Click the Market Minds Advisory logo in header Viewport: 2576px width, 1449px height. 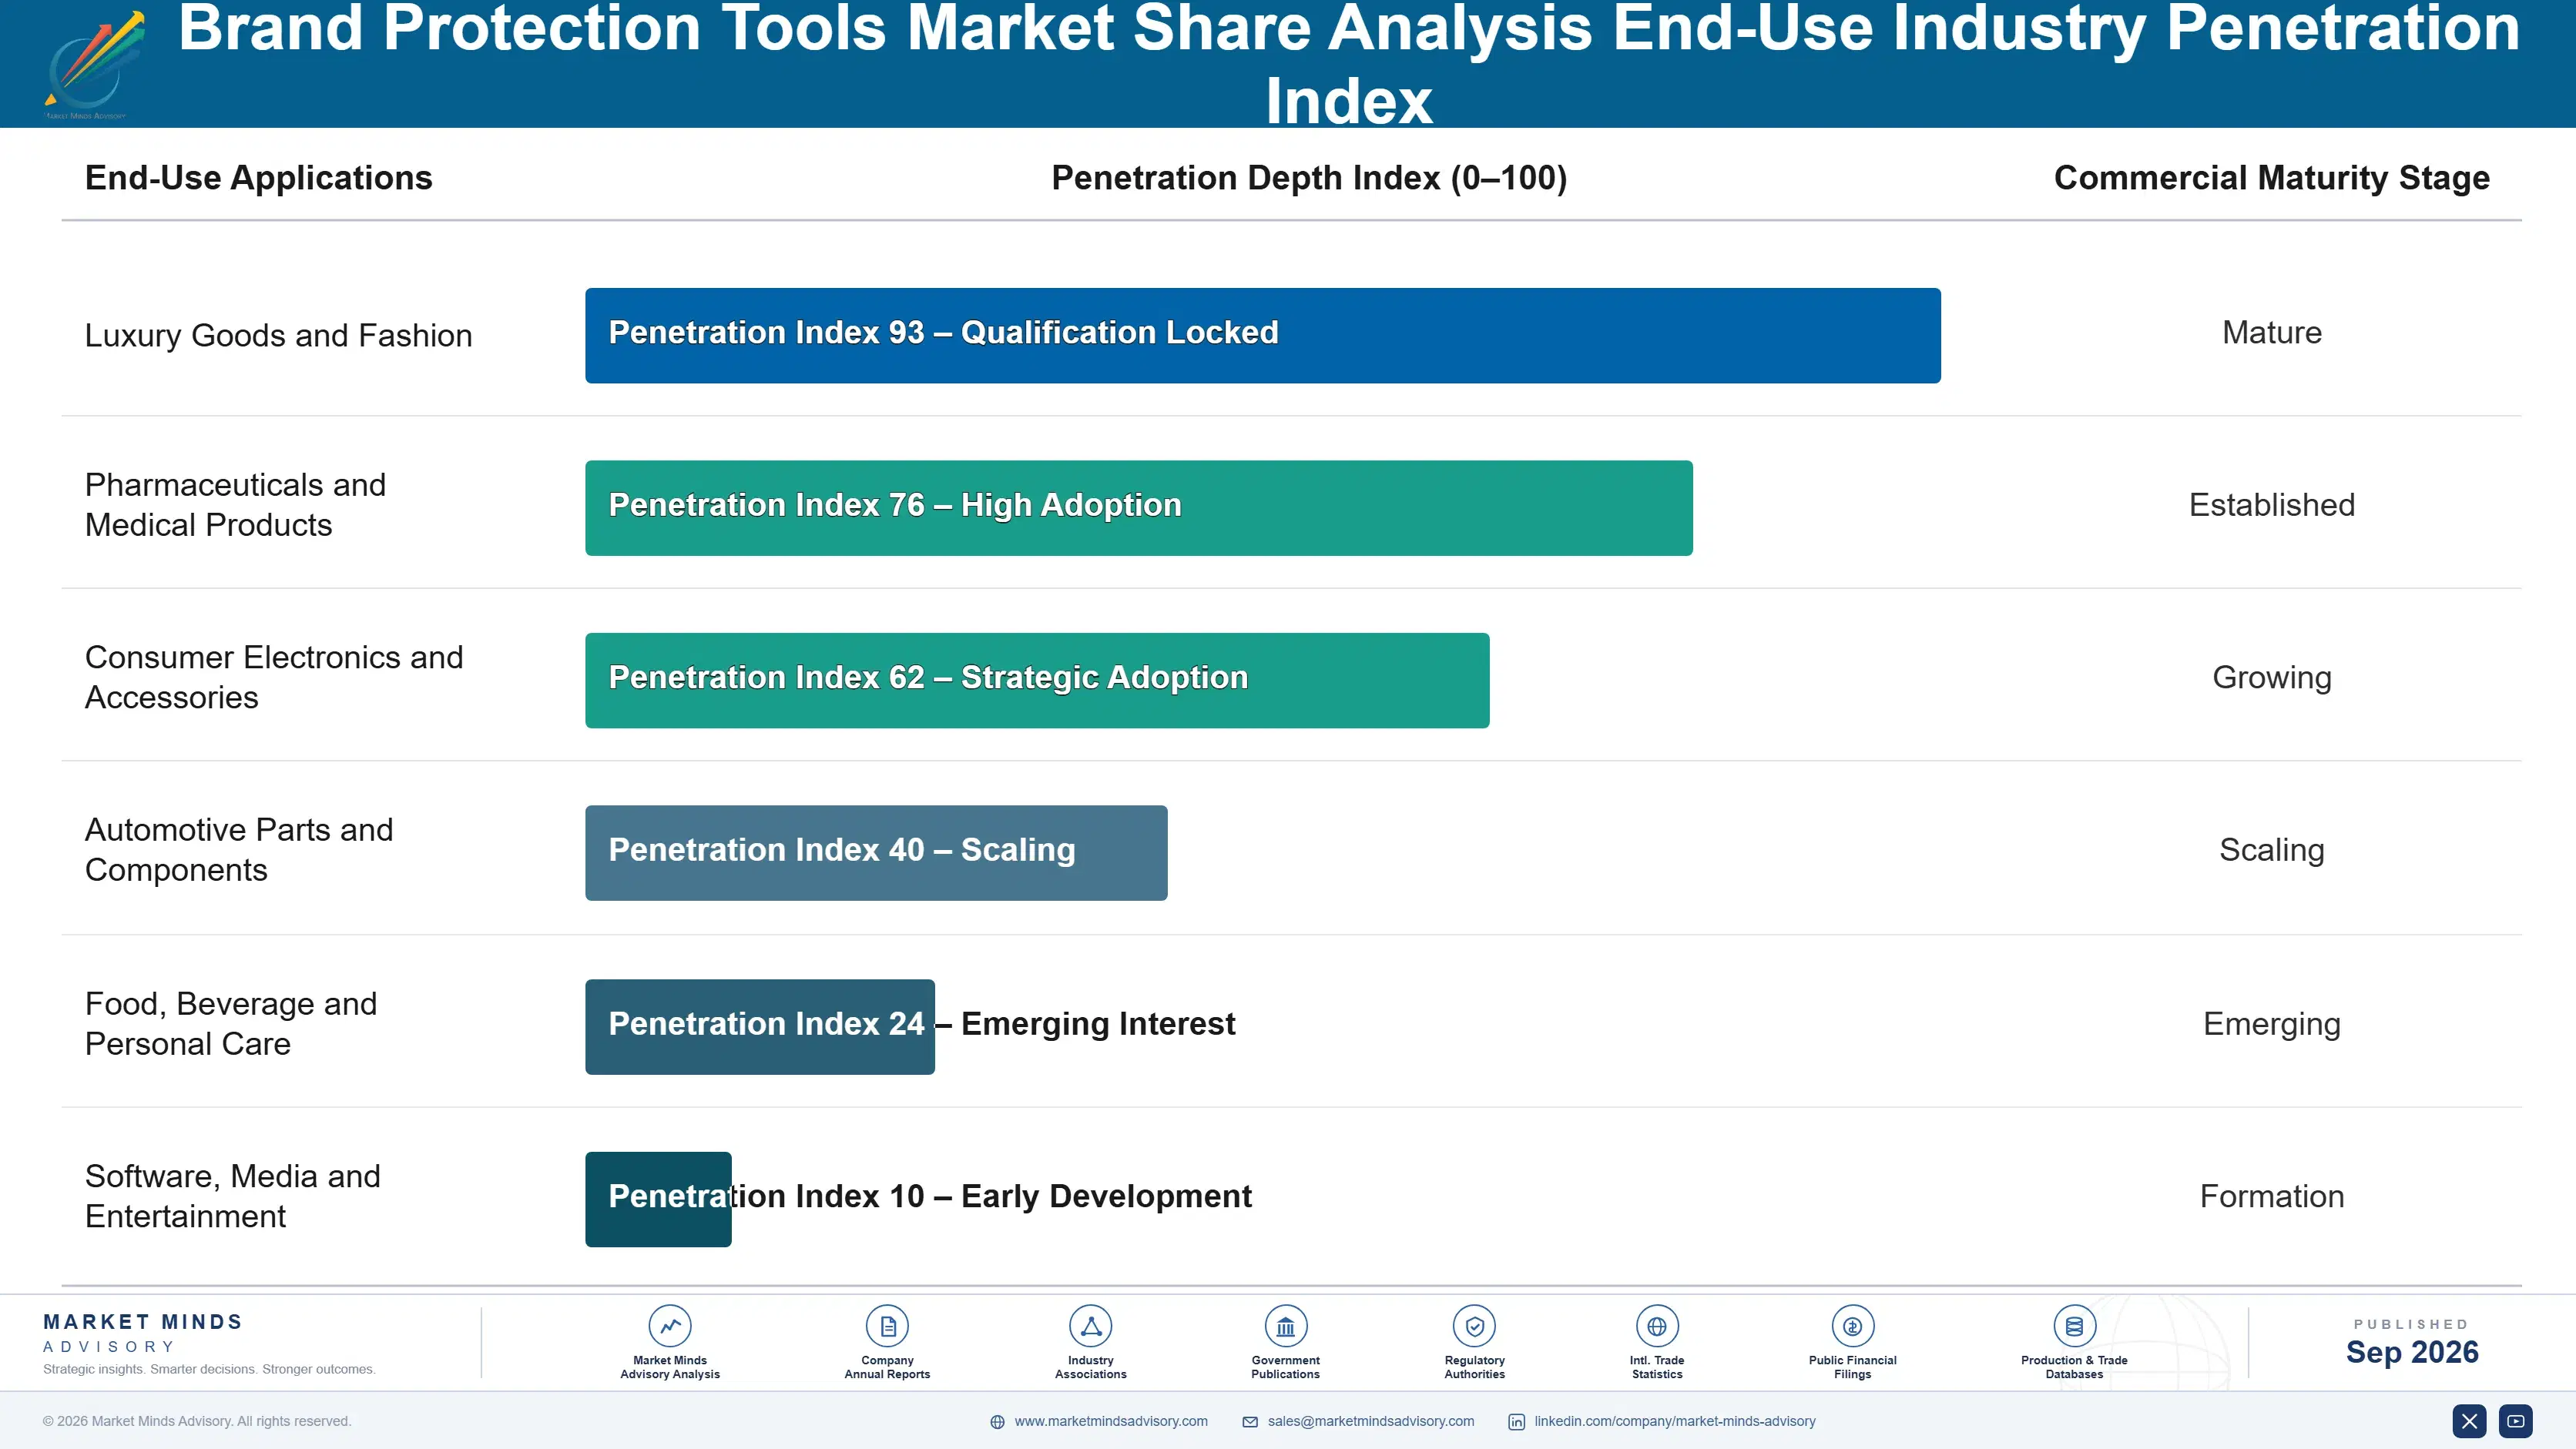pyautogui.click(x=93, y=66)
